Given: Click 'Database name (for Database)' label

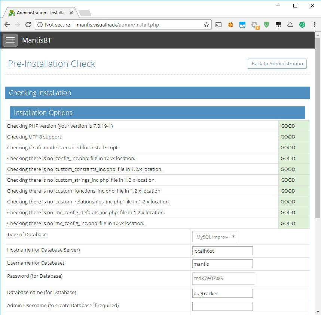Looking at the screenshot, I should 42,292.
